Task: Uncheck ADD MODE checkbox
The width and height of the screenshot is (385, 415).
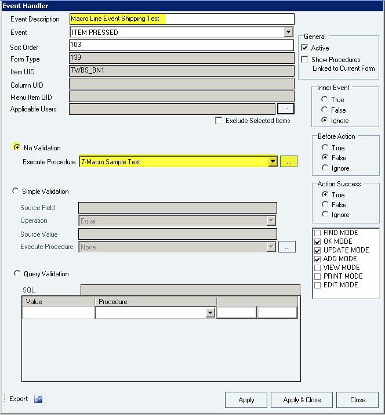Action: 317,259
